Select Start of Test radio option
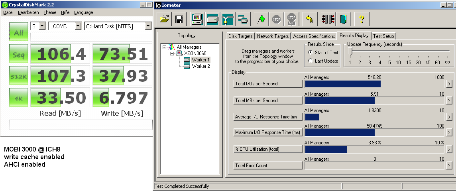The image size is (456, 191). pos(310,53)
